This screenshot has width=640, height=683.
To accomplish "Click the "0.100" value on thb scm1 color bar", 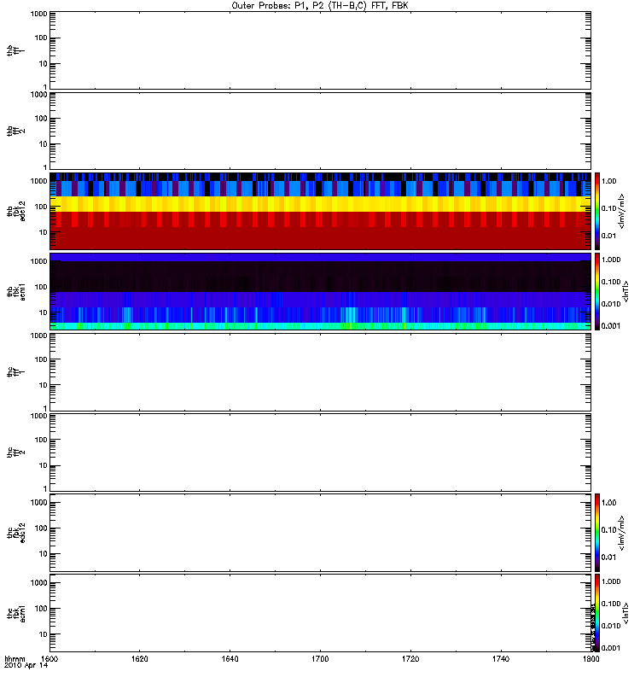I will pyautogui.click(x=611, y=282).
